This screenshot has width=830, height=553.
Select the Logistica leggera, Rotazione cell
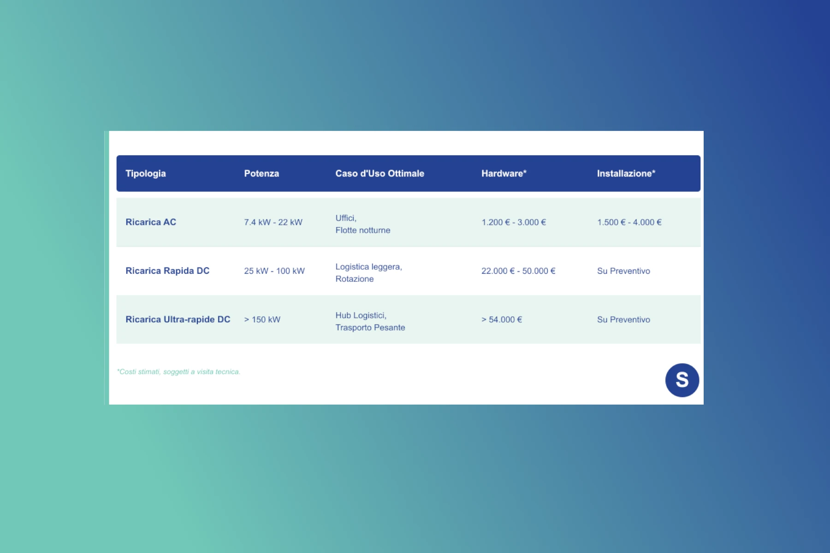pos(368,273)
